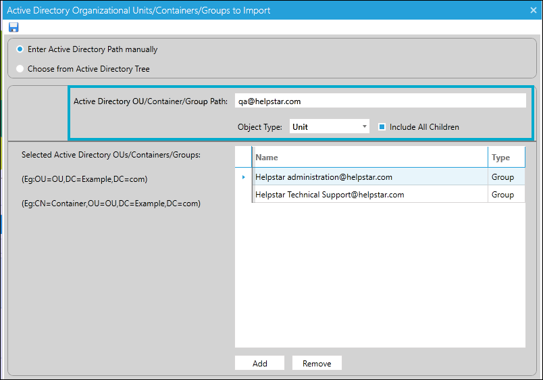Click the Type column header
Image resolution: width=543 pixels, height=380 pixels.
tap(507, 158)
